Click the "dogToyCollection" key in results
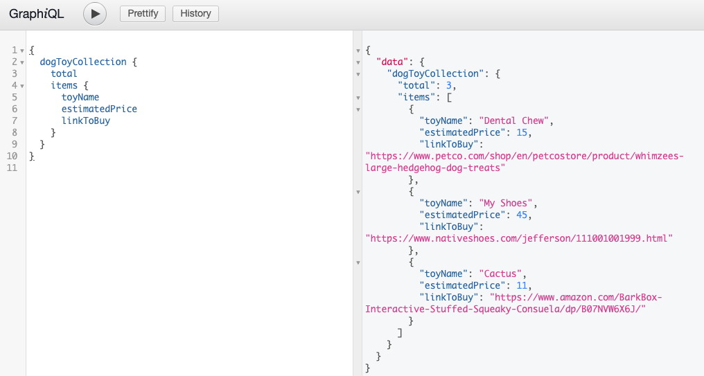Screen dimensions: 704x376 pos(436,73)
